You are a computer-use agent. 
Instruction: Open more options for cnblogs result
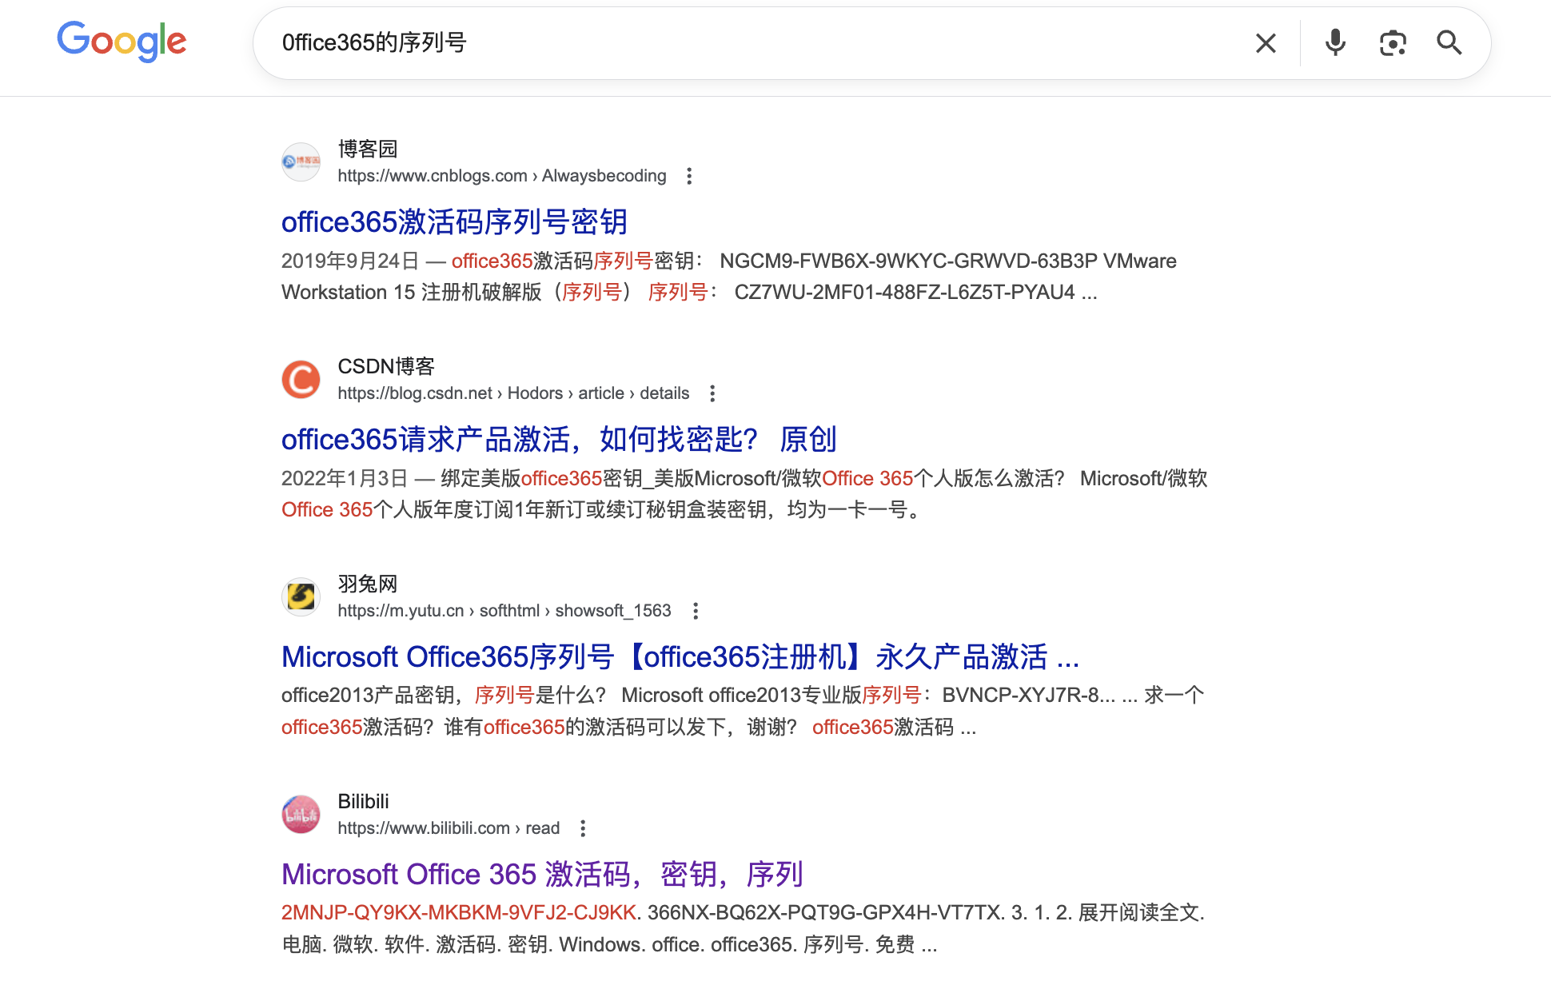pos(689,176)
